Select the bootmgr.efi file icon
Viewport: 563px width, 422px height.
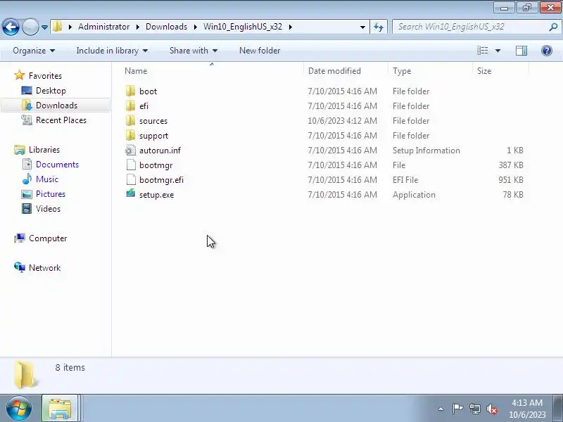(x=131, y=179)
